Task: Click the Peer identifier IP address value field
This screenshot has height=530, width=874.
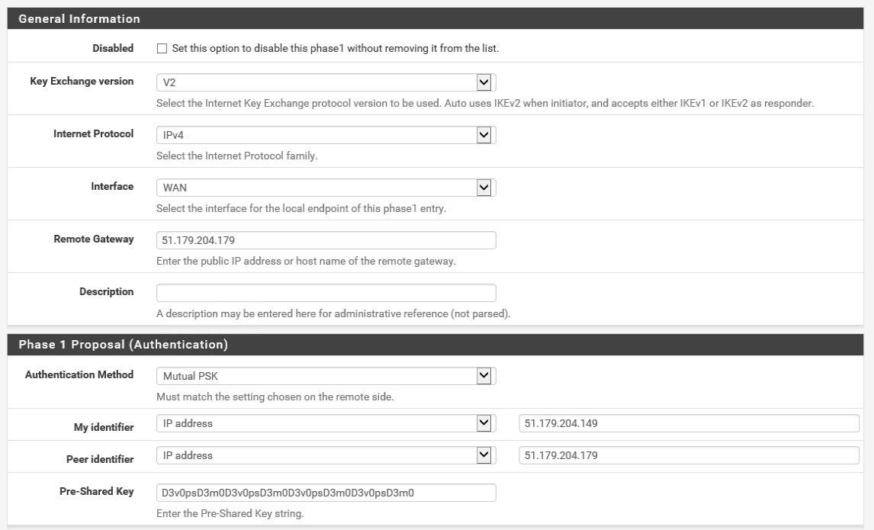Action: [x=689, y=455]
